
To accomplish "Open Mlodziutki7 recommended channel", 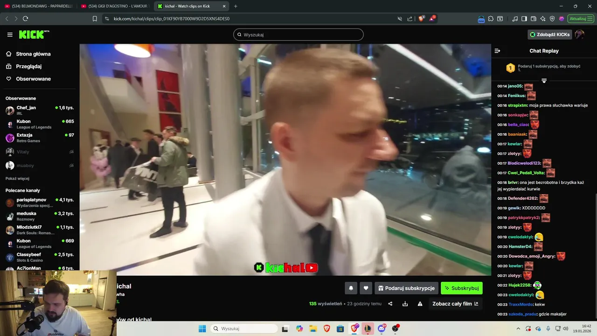I will point(40,230).
